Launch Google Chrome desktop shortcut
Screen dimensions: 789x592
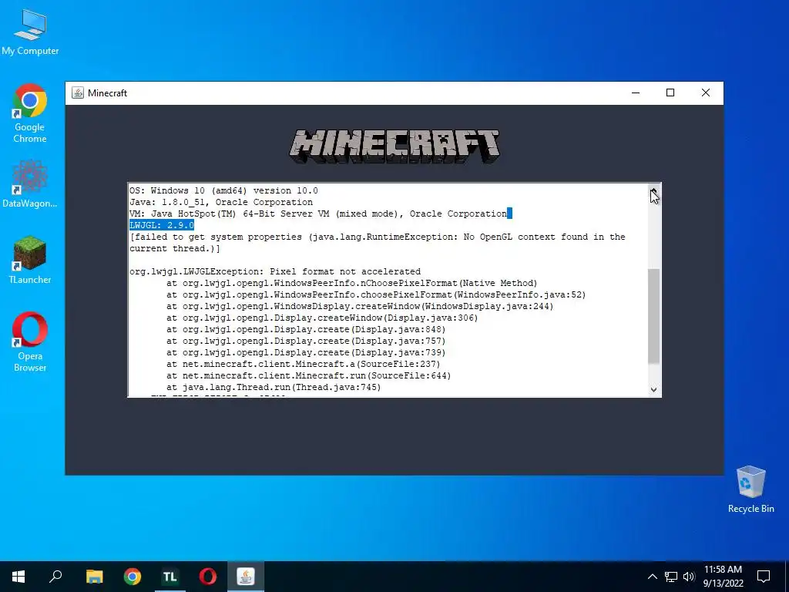coord(30,113)
